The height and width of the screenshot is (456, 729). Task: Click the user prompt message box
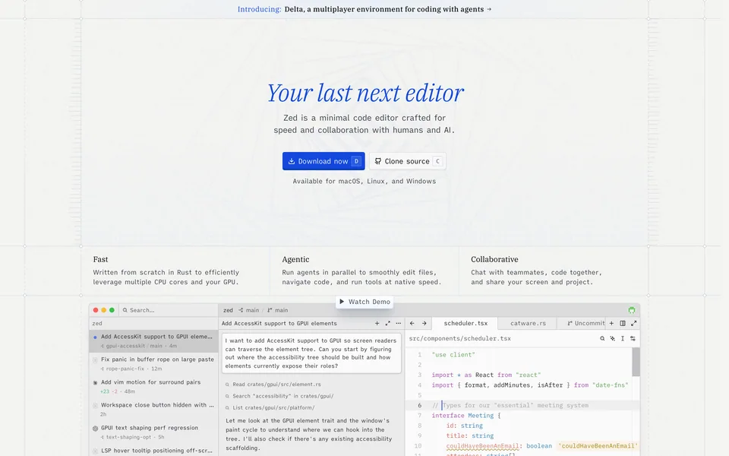311,353
